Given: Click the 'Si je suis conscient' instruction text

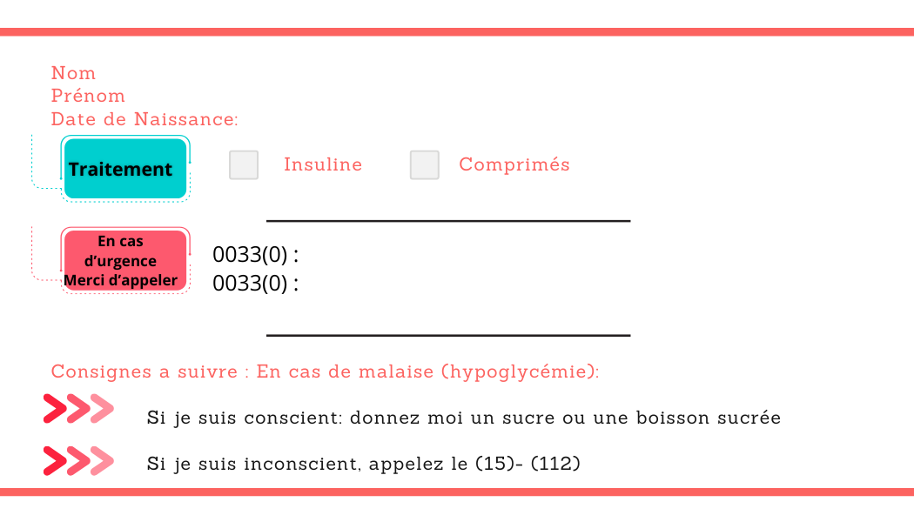Looking at the screenshot, I should (x=464, y=418).
